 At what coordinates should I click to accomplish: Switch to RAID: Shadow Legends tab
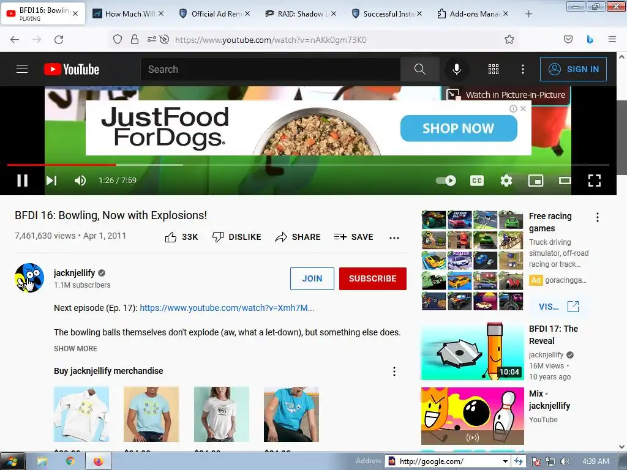[x=302, y=14]
